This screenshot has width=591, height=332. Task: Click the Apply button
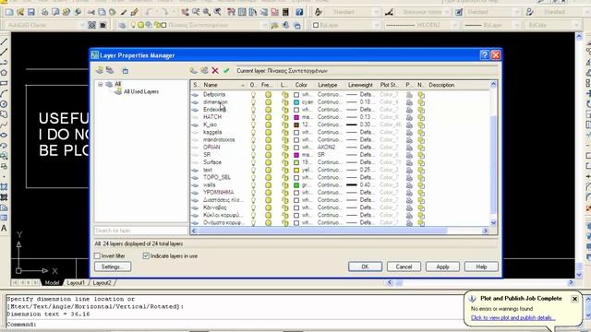(442, 267)
